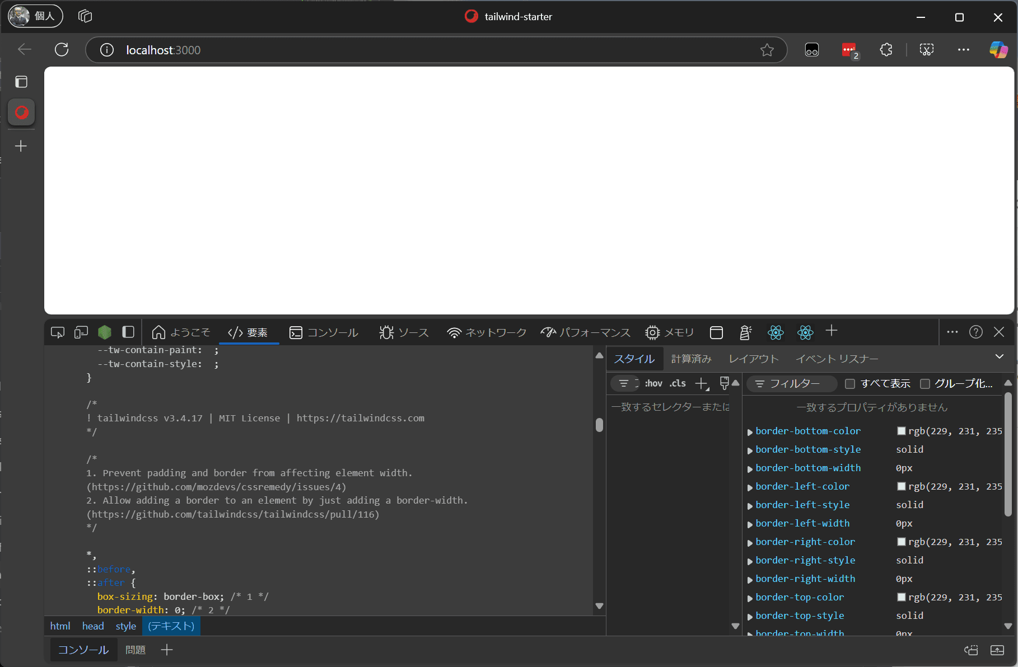
Task: Expand more Styles pane tabs chevron
Action: click(999, 357)
